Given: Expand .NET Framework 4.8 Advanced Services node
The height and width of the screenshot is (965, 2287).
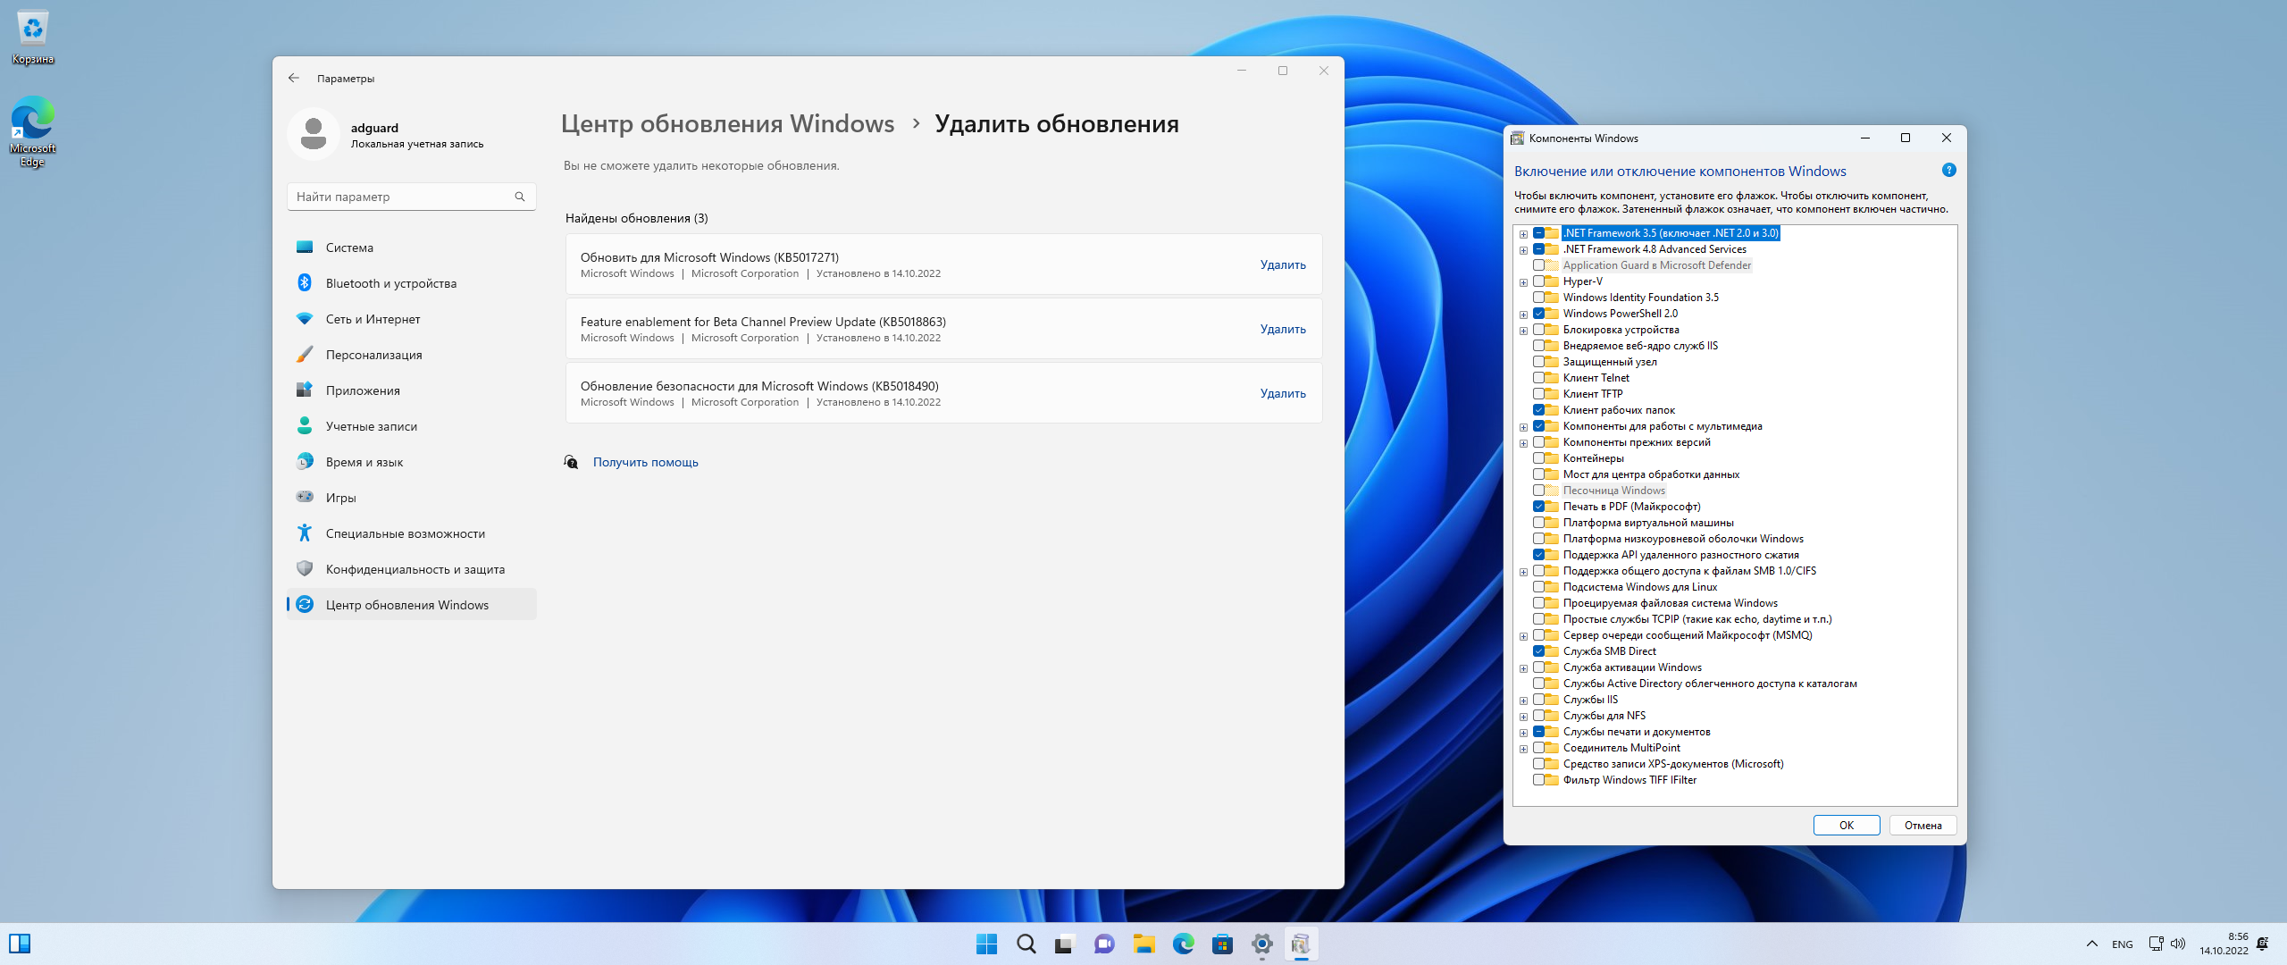Looking at the screenshot, I should coord(1523,250).
